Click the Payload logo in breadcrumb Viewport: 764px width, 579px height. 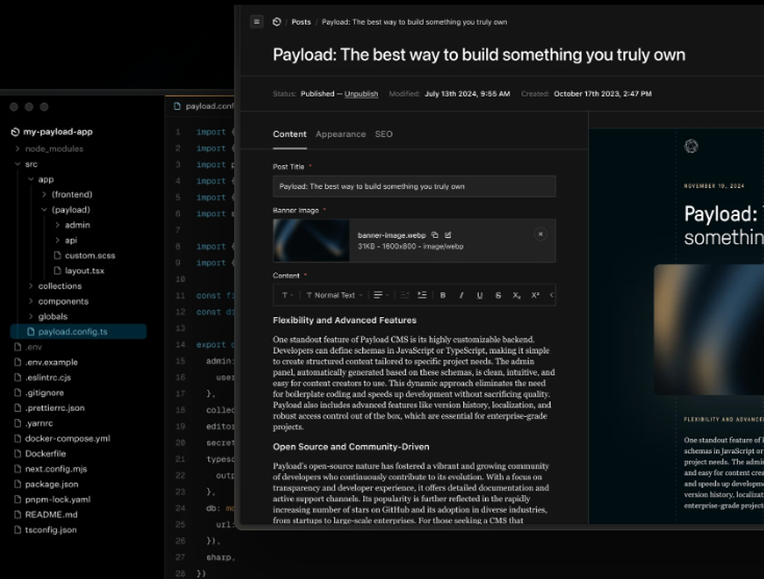click(277, 22)
